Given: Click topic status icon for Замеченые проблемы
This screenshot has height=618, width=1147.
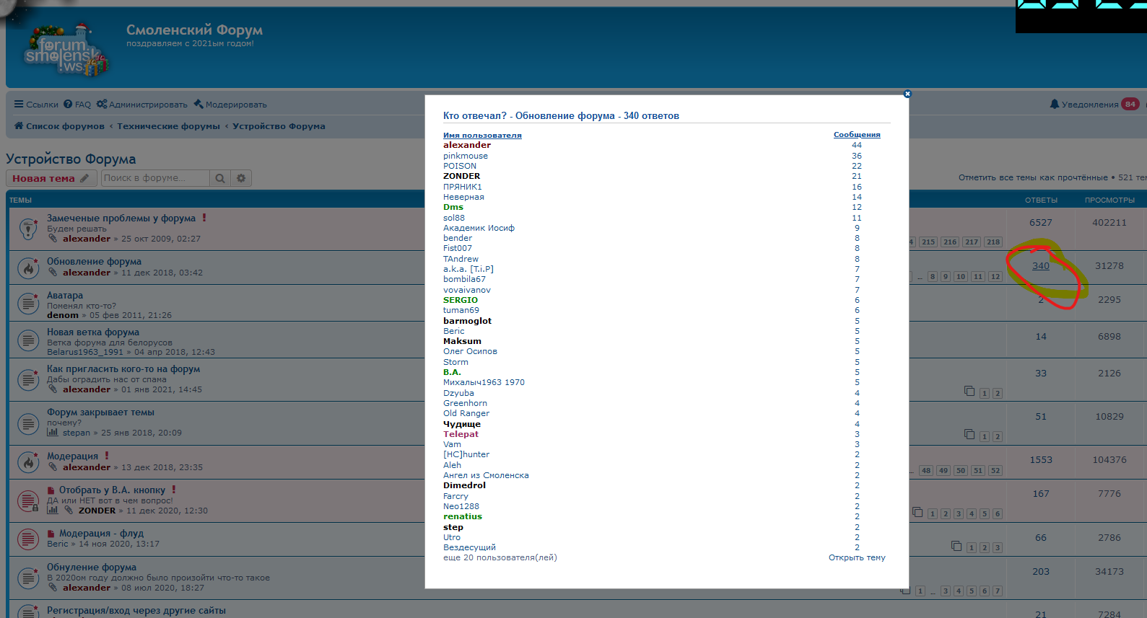Looking at the screenshot, I should click(28, 229).
